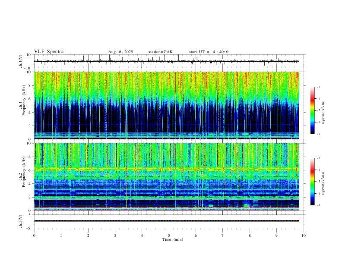This screenshot has width=342, height=264.
Task: Click the ch.1 spectrogram color scale bar
Action: coord(312,110)
